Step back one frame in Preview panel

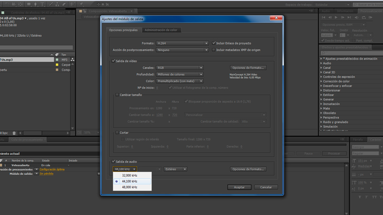click(330, 17)
